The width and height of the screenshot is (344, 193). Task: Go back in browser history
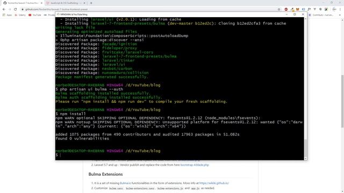4,10
